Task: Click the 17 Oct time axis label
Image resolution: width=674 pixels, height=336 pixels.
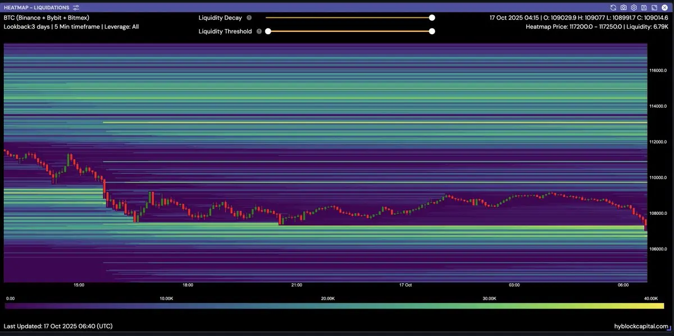Action: (406, 285)
